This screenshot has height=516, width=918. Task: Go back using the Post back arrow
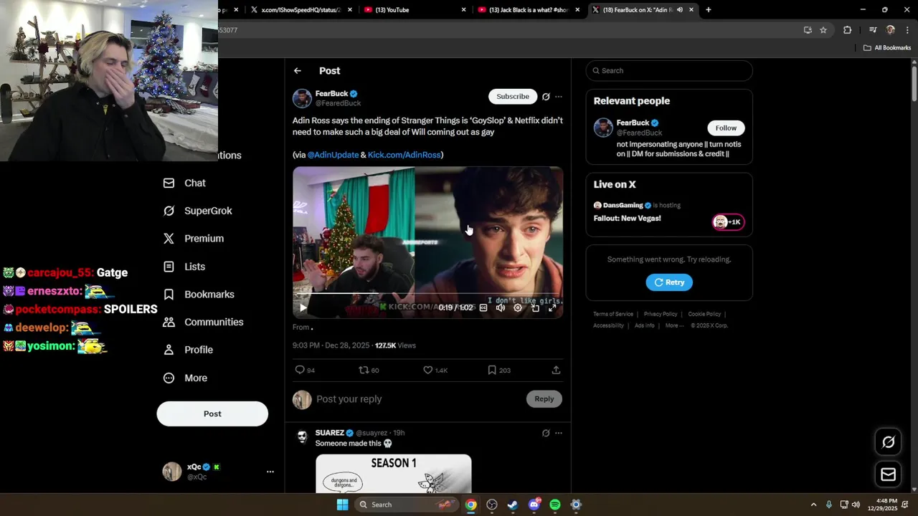[297, 71]
